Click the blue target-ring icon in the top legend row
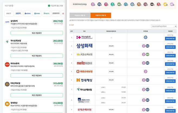Screen dimensions: 178x113 pyautogui.click(x=133, y=4)
